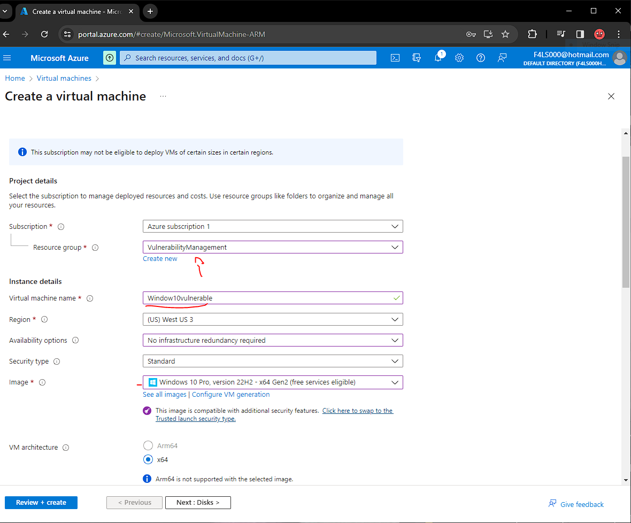Open the browser side panel icon
The image size is (631, 523).
(580, 34)
